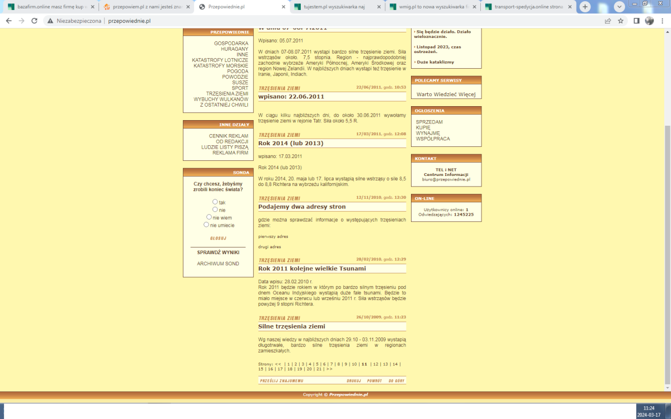Click the not secure warning icon

(x=50, y=21)
